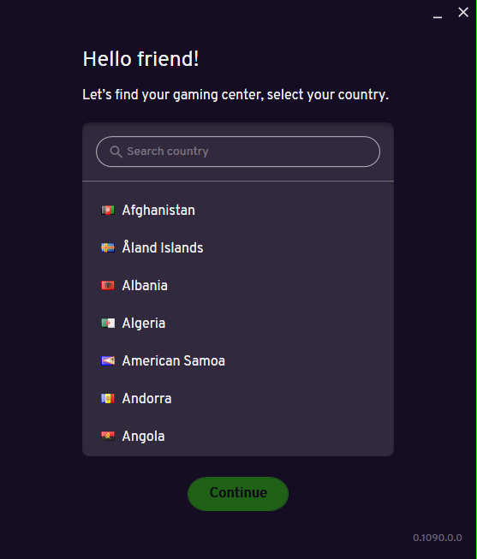This screenshot has height=559, width=477.
Task: Click the Algeria flag icon
Action: [108, 324]
